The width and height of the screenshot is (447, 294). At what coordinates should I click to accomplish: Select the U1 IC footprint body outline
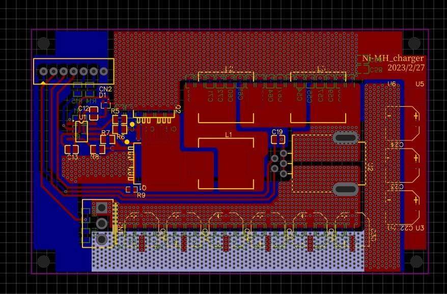(81, 131)
